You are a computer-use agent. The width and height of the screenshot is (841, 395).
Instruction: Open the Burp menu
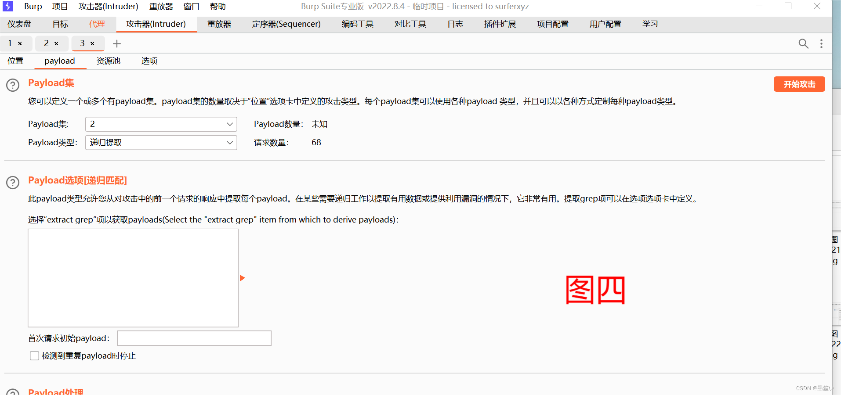tap(33, 7)
